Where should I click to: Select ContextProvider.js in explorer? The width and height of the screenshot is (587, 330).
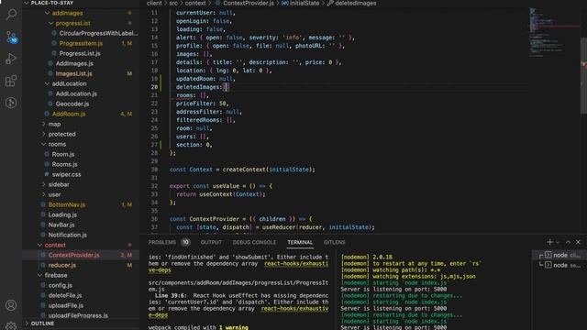tap(73, 255)
